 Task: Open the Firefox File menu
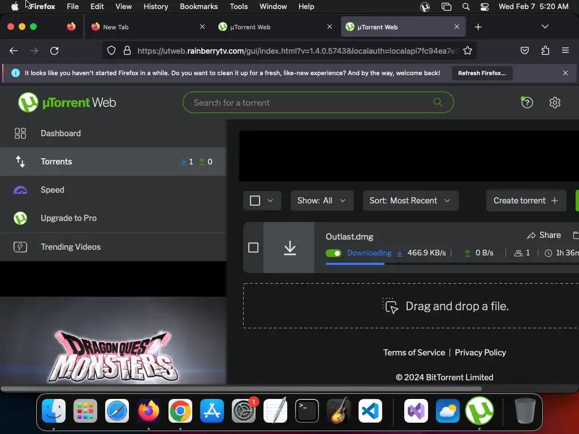(73, 7)
